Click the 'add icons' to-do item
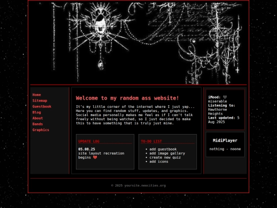277x208 pixels. coord(159,161)
